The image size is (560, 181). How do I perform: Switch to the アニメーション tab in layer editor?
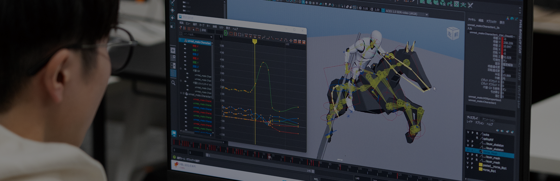[488, 120]
